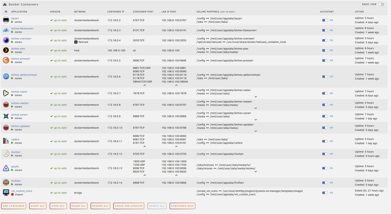Click the bazarr container icon
The image size is (391, 214).
coord(6,20)
